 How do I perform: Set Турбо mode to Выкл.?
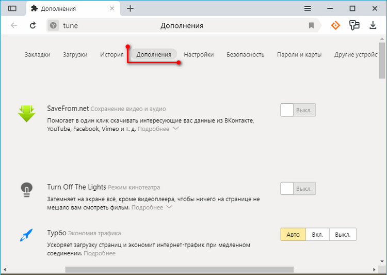pos(343,235)
